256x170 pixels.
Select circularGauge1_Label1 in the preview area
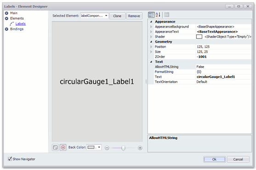coord(97,82)
